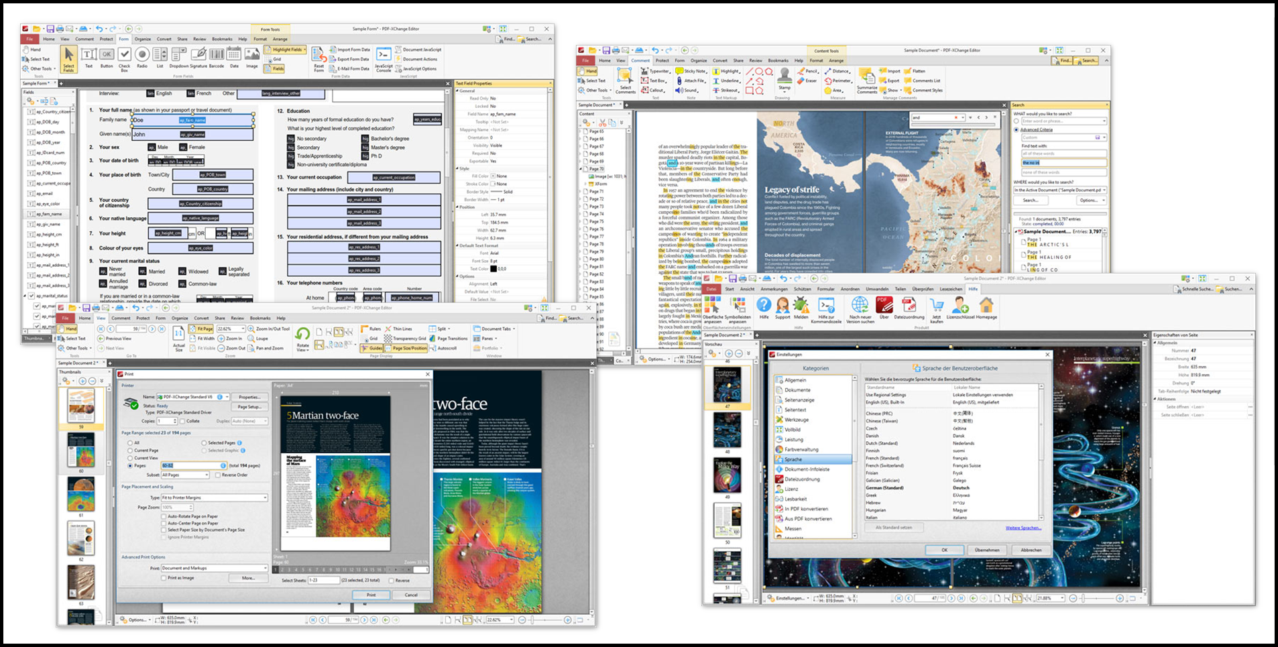This screenshot has width=1278, height=647.
Task: Open the Hilfe tab in German window
Action: pyautogui.click(x=973, y=289)
